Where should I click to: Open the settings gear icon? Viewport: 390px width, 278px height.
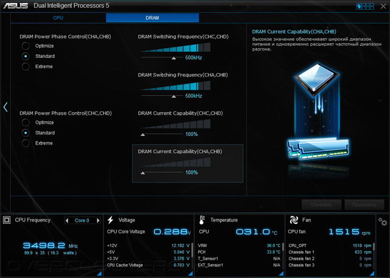383,221
